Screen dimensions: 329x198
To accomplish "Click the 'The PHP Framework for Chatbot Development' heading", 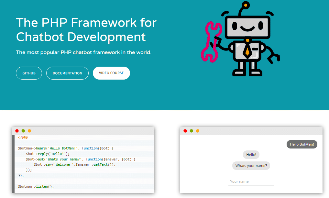I will coord(86,30).
